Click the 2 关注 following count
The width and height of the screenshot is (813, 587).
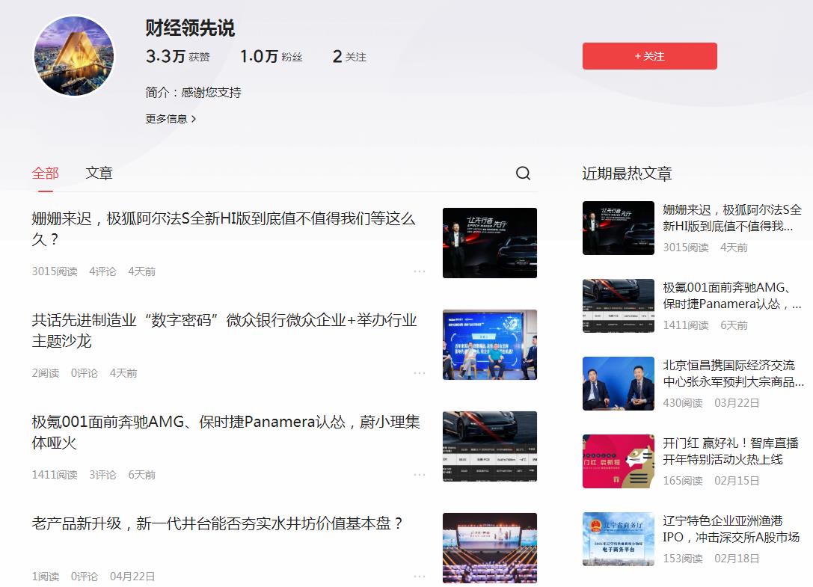coord(349,56)
